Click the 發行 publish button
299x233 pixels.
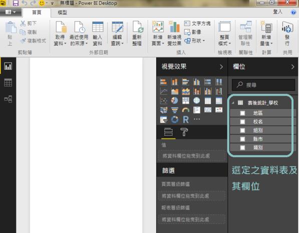click(287, 33)
